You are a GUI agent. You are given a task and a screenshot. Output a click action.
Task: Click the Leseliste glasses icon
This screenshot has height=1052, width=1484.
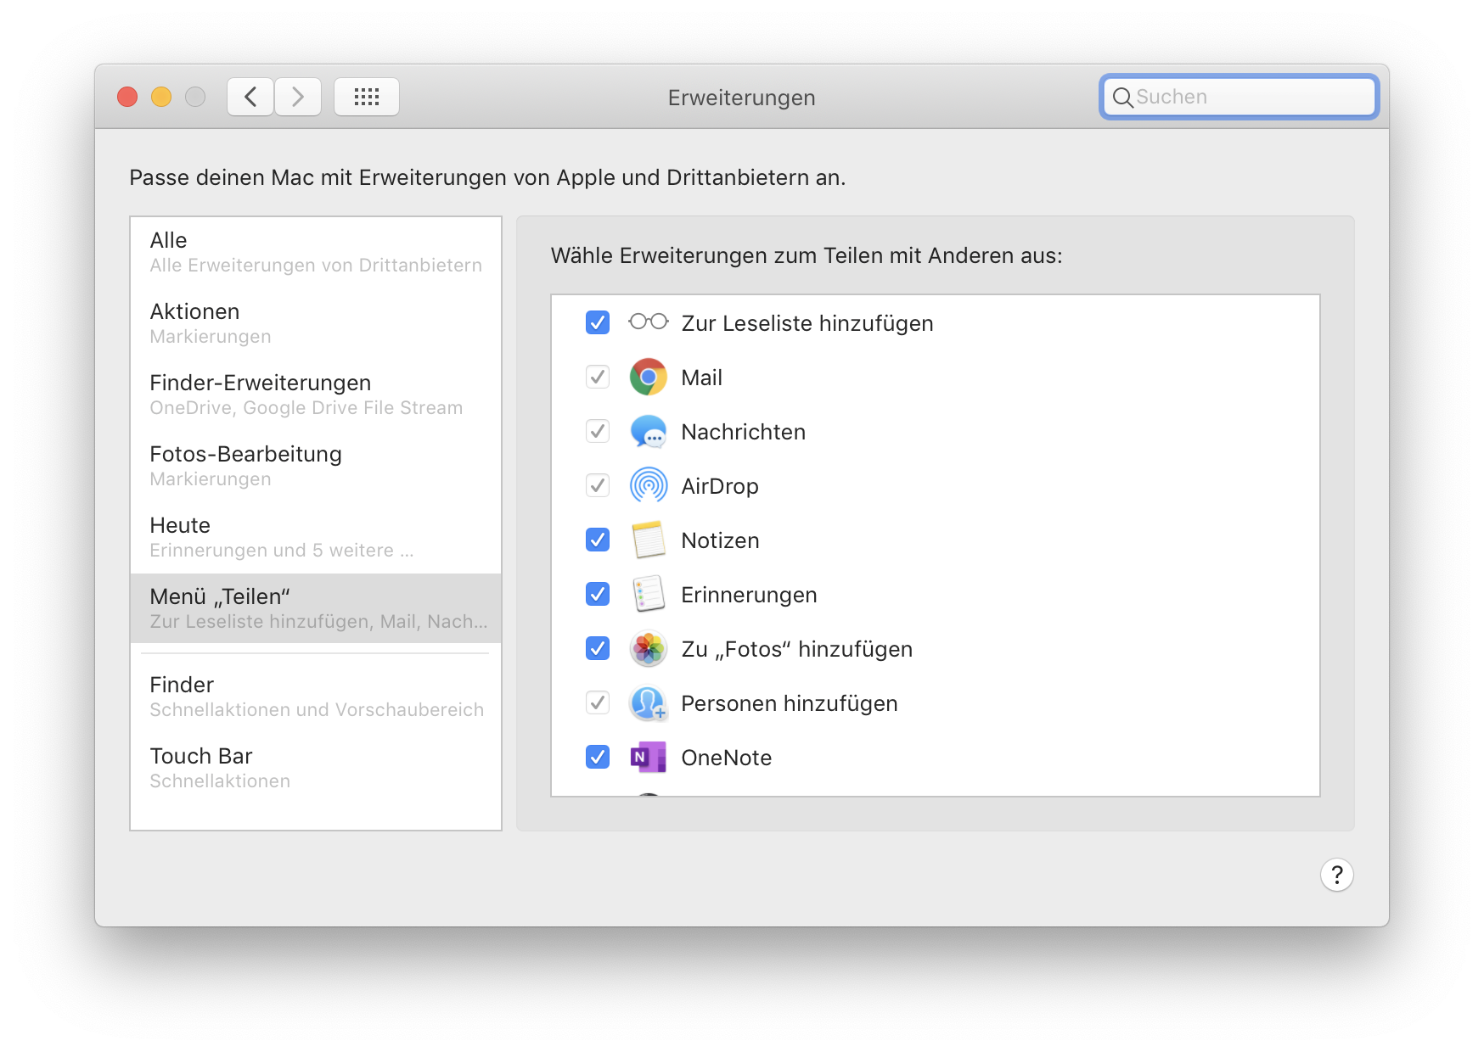[x=648, y=322]
